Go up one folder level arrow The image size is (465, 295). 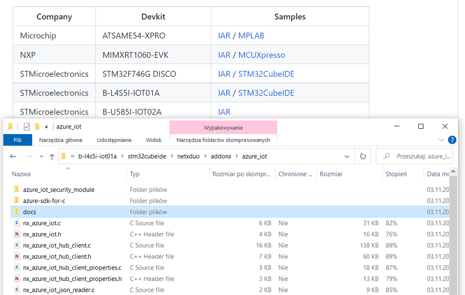coord(52,156)
